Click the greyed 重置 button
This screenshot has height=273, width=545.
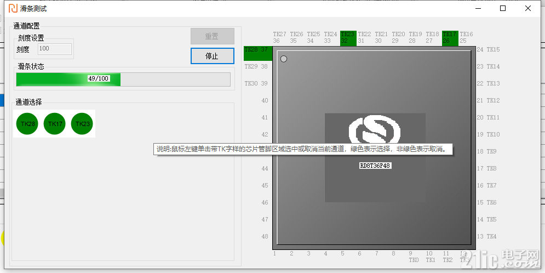click(213, 36)
